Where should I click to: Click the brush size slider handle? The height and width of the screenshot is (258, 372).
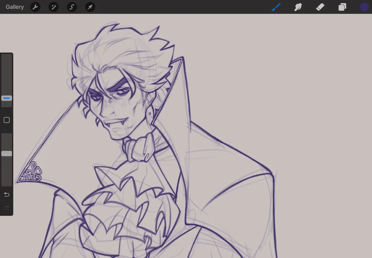[x=7, y=98]
